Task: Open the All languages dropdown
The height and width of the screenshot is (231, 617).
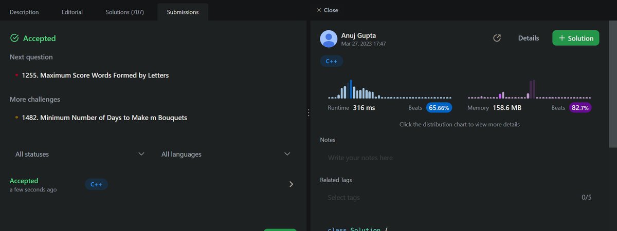Action: point(226,154)
